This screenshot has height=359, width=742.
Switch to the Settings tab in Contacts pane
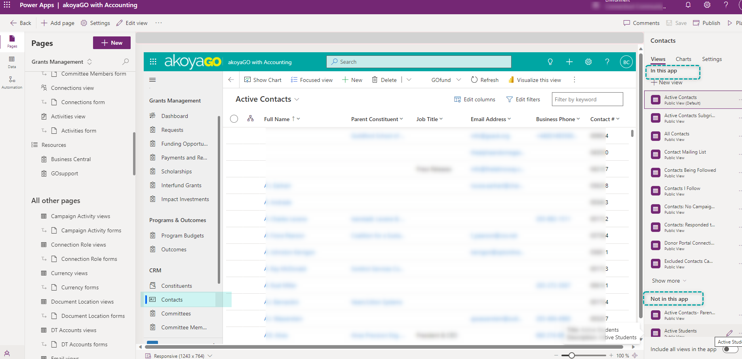click(x=712, y=59)
